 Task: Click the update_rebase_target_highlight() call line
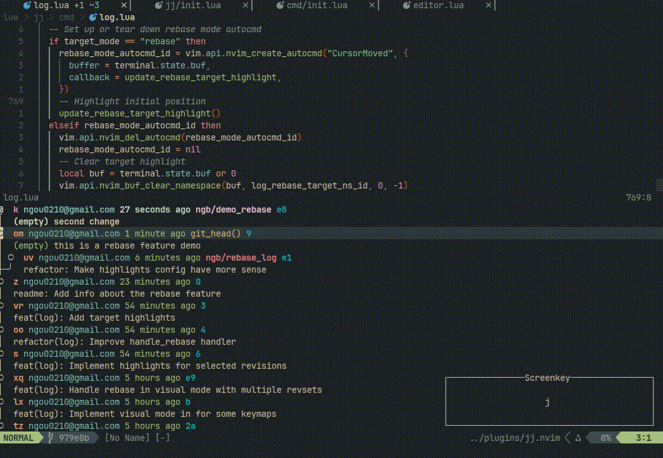tap(140, 113)
